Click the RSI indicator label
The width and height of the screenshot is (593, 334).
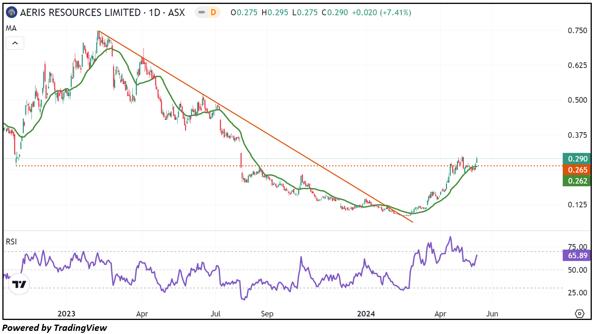tap(11, 242)
